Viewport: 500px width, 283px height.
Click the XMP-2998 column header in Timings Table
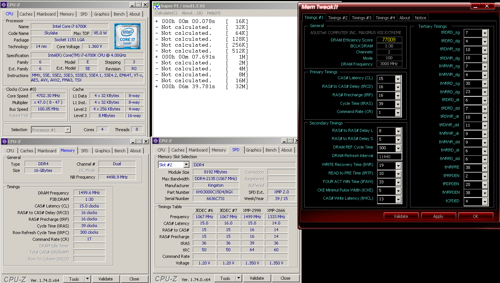click(x=252, y=210)
